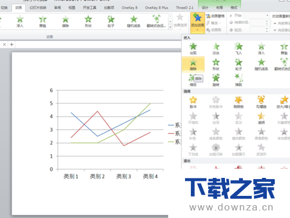Pick 劈裂 animation in the ribbon gallery
The height and width of the screenshot is (218, 290).
(x=42, y=22)
